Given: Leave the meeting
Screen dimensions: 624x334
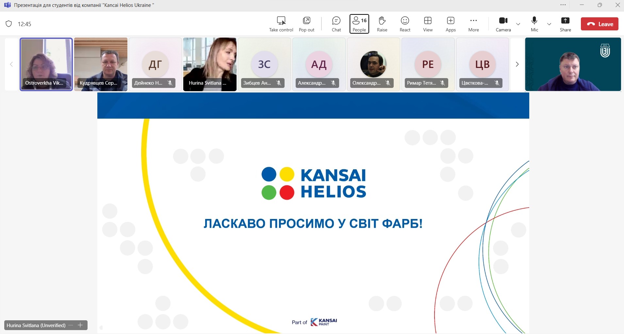Looking at the screenshot, I should tap(599, 24).
